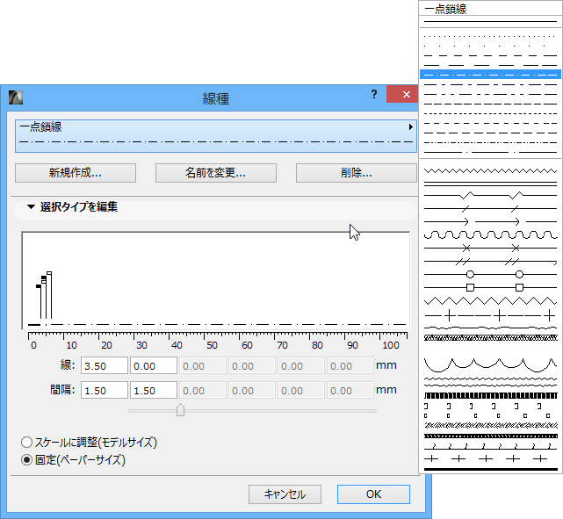Screen dimensions: 563x519
Task: Click the 名前を変更... button
Action: point(216,173)
